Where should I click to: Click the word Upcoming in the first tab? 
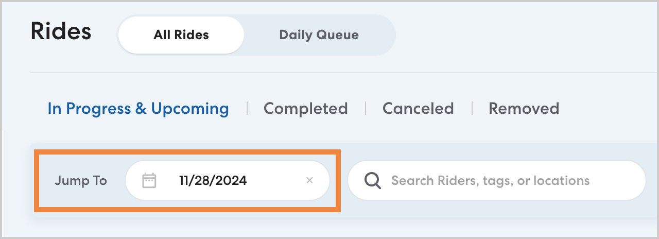point(190,109)
